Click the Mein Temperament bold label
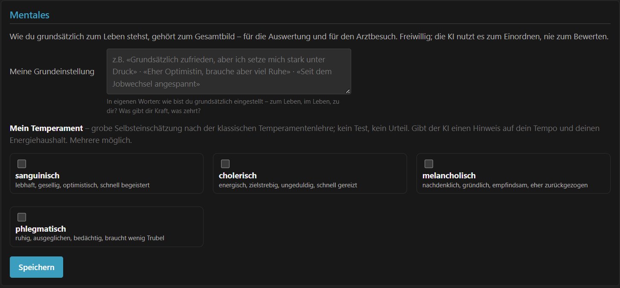Viewport: 620px width, 288px height. [x=46, y=128]
